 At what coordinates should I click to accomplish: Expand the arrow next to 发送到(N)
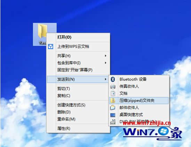click(x=105, y=79)
